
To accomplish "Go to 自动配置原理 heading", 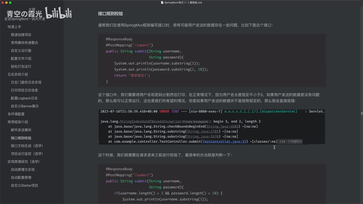I will 21,177.
